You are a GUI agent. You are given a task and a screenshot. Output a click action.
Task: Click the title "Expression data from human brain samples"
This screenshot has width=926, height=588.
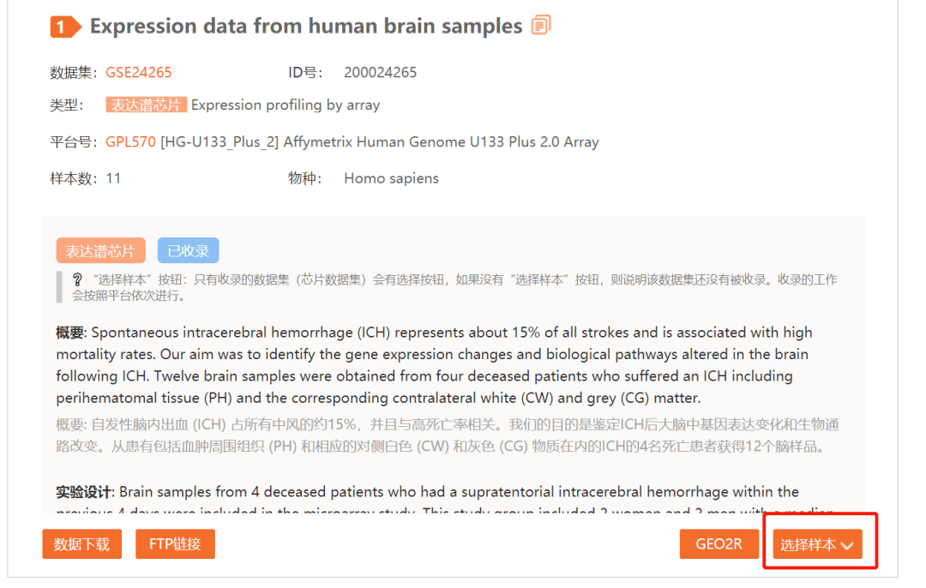306,27
